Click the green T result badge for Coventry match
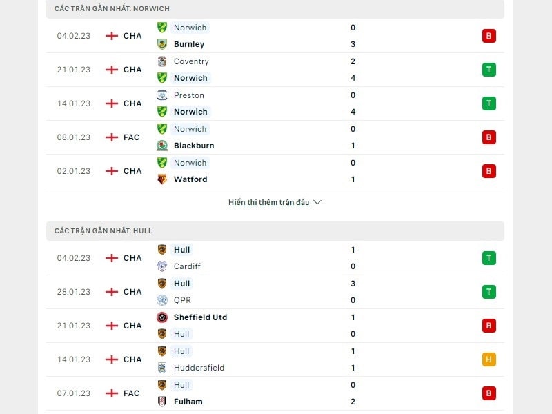The height and width of the screenshot is (414, 552). [489, 69]
